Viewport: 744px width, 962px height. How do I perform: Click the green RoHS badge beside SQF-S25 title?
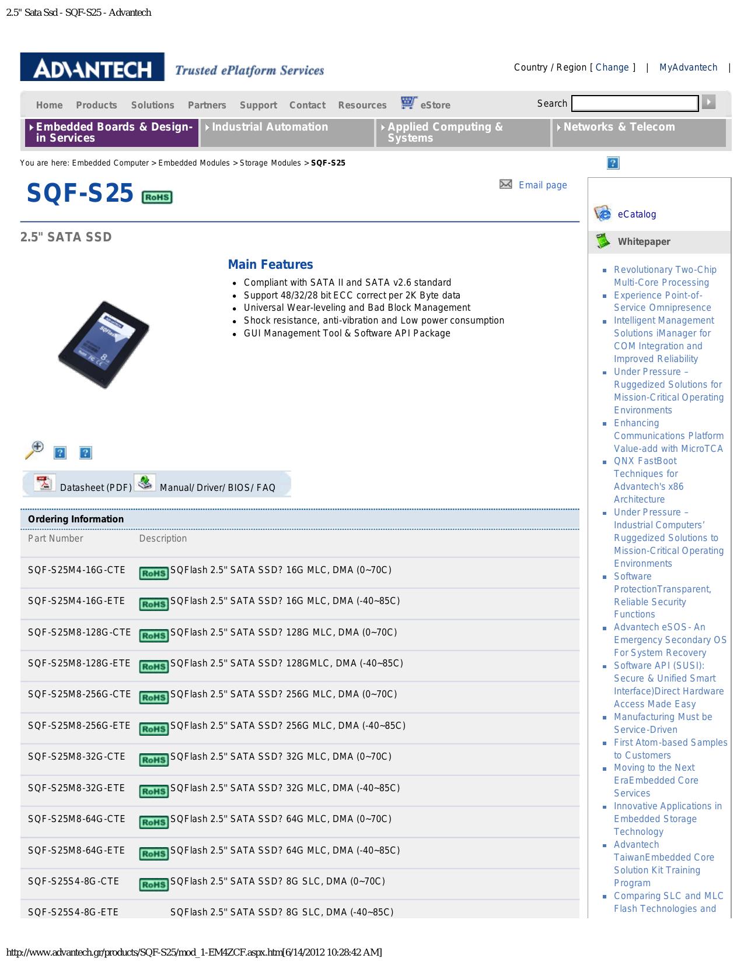click(x=157, y=197)
